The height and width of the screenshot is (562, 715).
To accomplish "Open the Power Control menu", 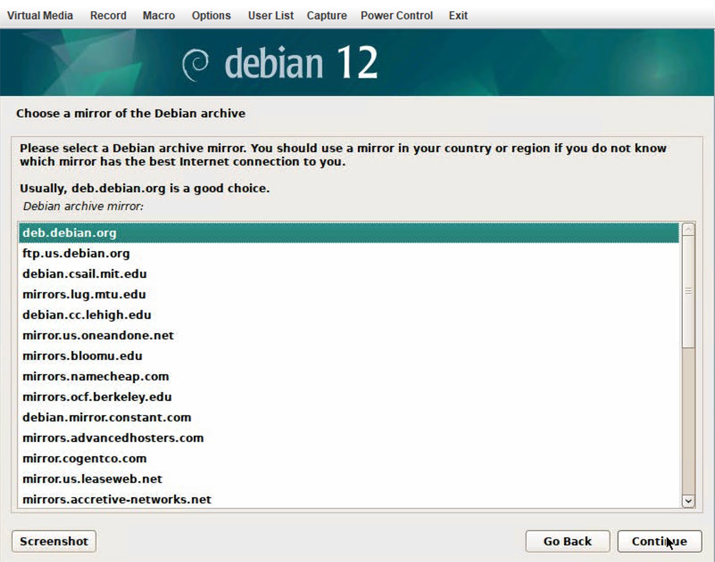I will pos(396,16).
